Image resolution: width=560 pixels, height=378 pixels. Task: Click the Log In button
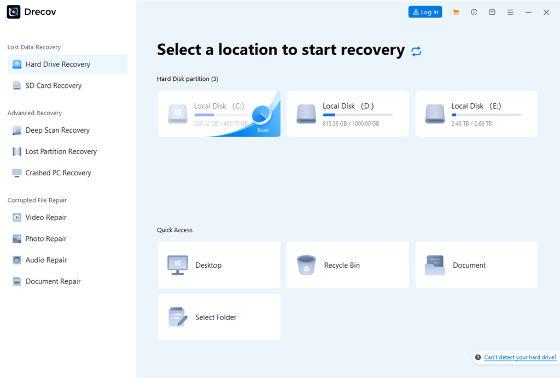425,12
